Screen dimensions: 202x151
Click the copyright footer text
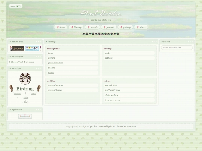101,126
